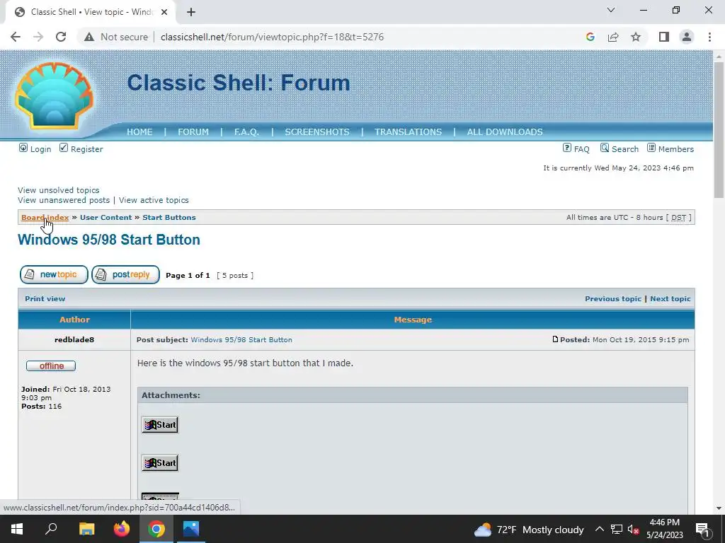
Task: Open View active topics
Action: coord(154,200)
